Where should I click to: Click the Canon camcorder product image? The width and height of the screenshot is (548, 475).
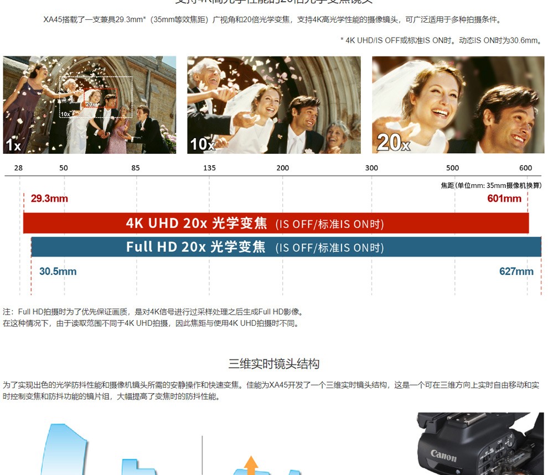click(480, 443)
